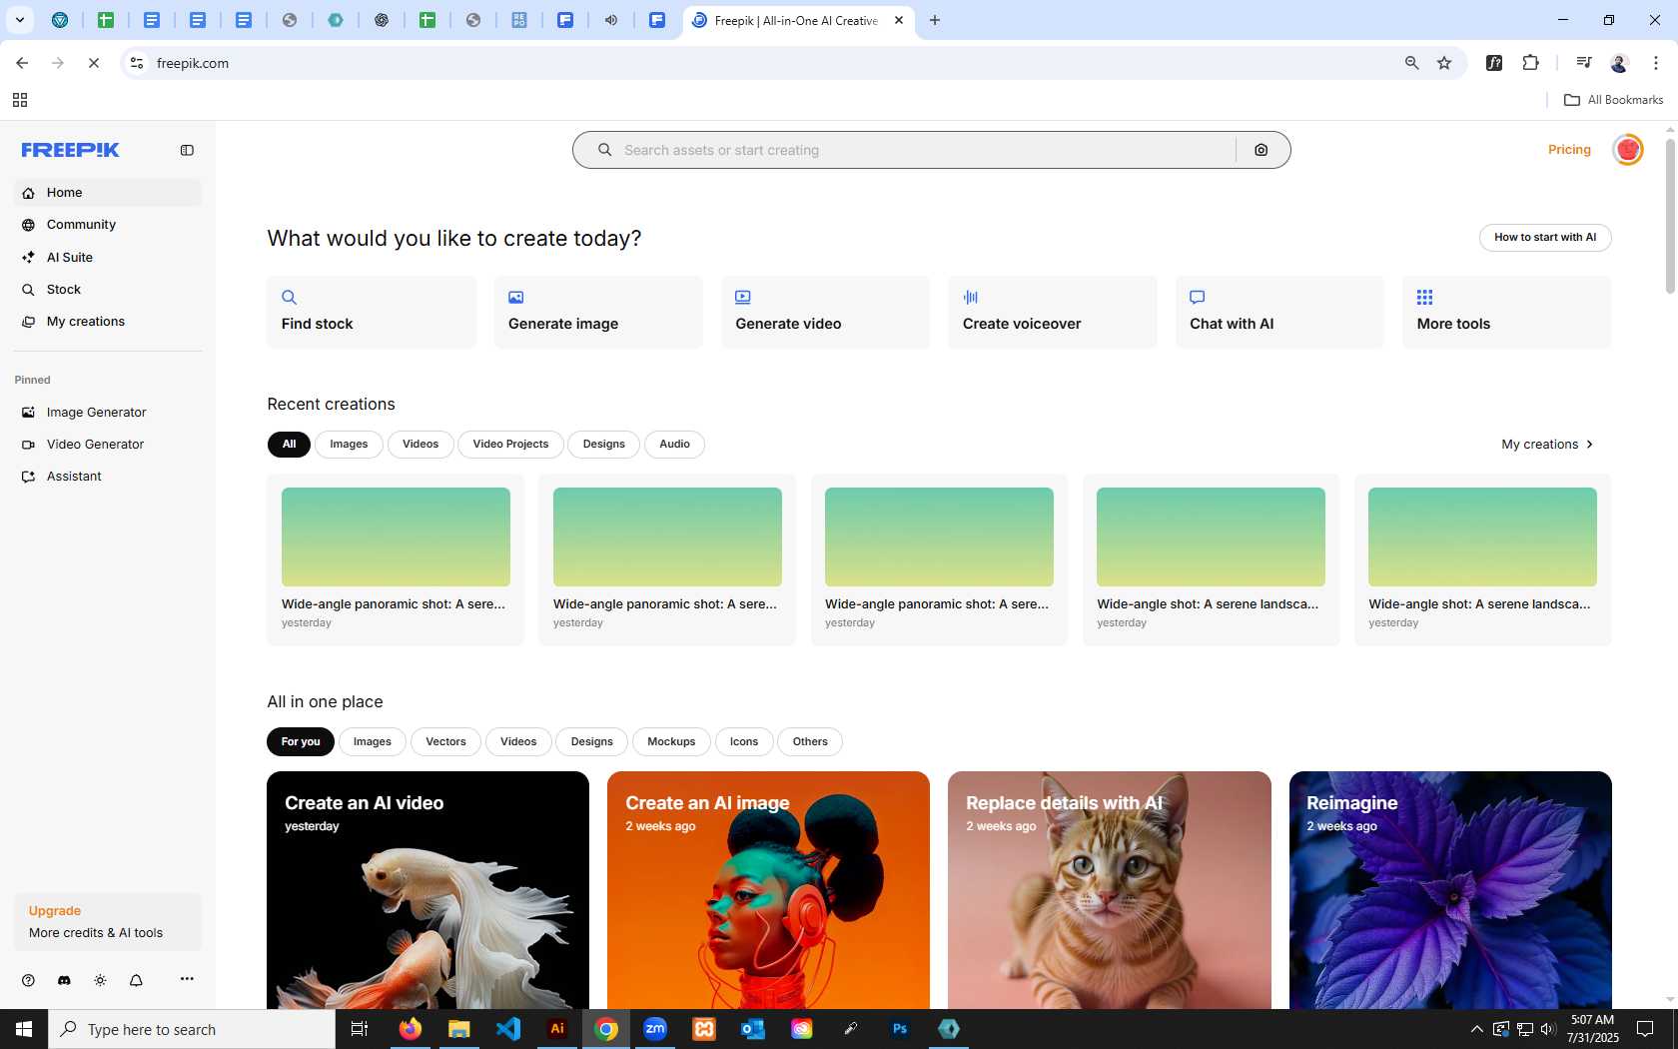Click the Create voiceover card

coord(1053,313)
